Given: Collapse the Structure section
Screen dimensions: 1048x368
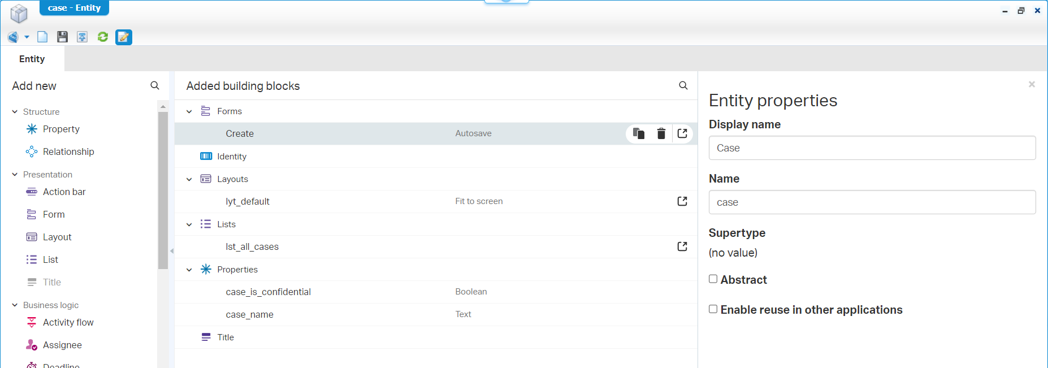Looking at the screenshot, I should pos(15,111).
